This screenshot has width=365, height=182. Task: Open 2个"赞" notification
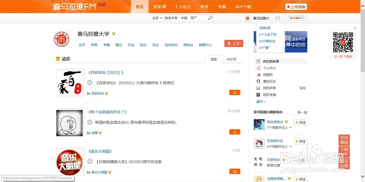[264, 48]
